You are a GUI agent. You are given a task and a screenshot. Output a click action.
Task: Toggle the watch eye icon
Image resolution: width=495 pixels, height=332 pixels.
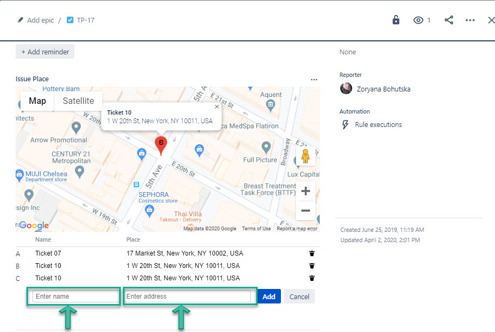(418, 20)
